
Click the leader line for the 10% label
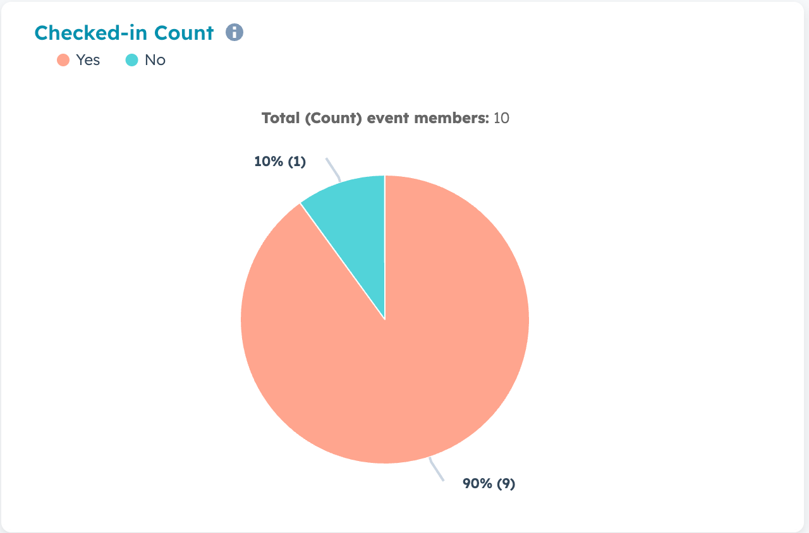(x=333, y=168)
